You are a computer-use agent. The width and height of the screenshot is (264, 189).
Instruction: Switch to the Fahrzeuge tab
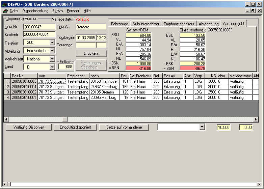(120, 24)
